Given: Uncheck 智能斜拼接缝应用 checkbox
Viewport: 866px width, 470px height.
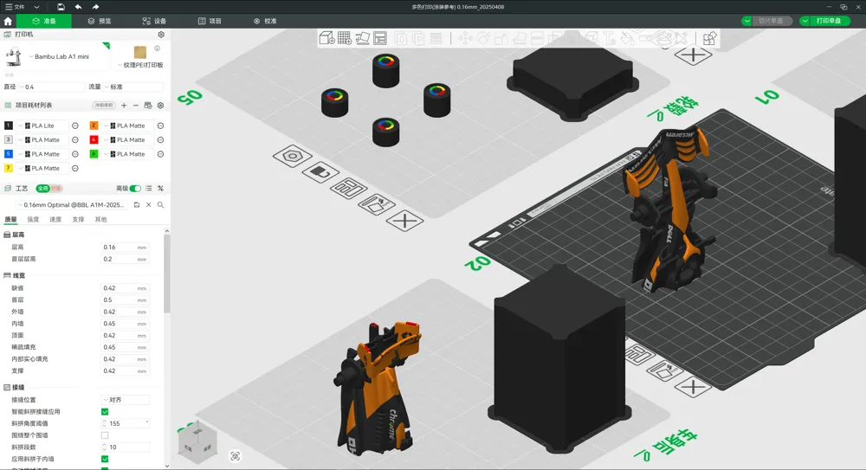Looking at the screenshot, I should [105, 412].
